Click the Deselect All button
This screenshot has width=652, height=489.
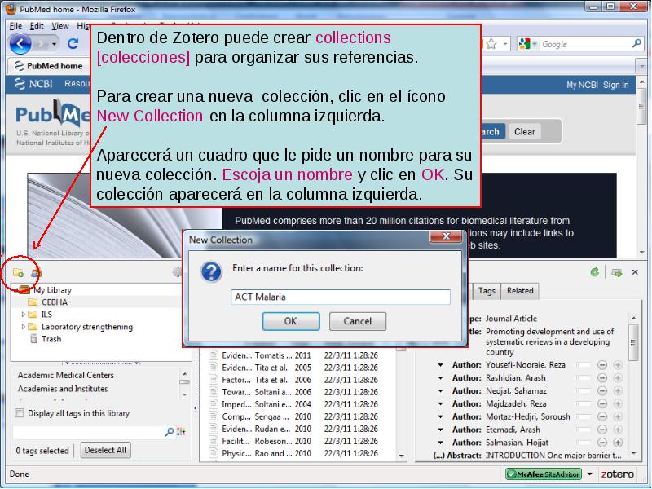pyautogui.click(x=105, y=450)
